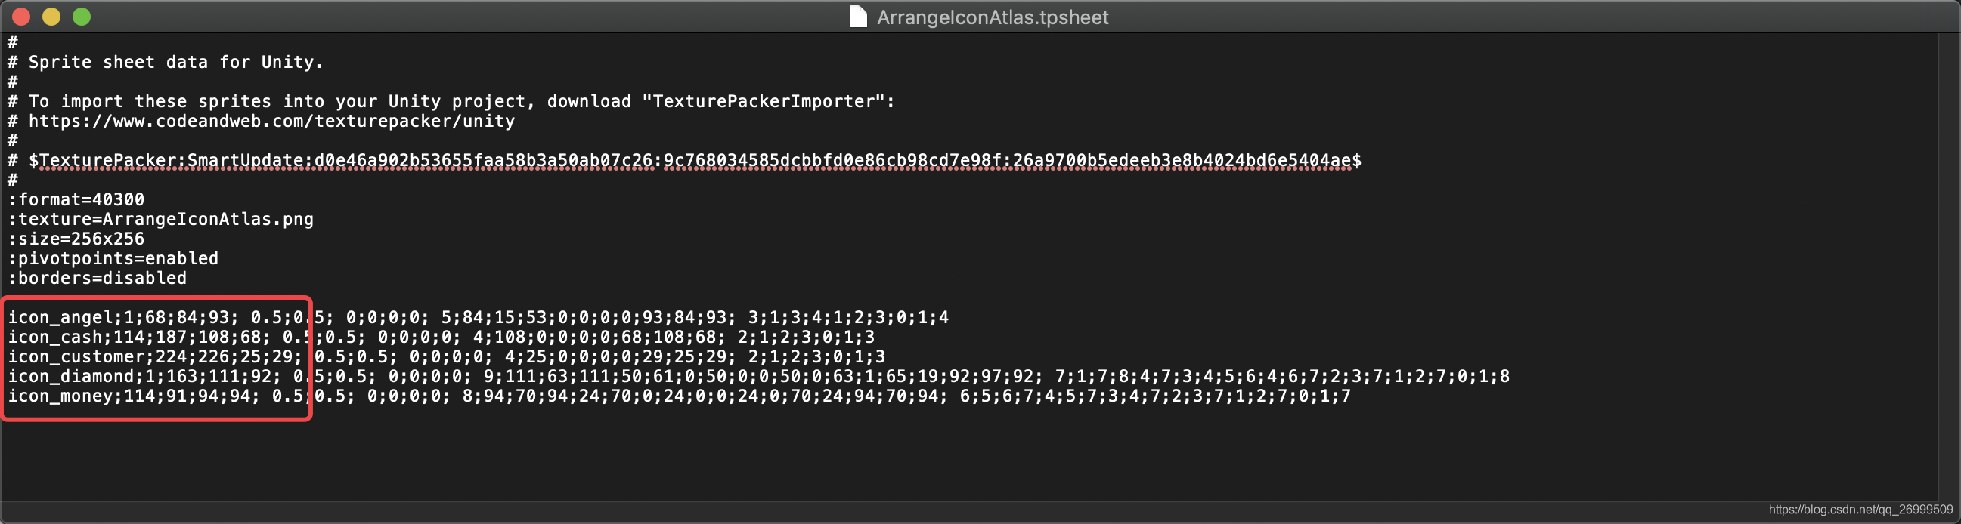Click the :texture=ArrangeIconAtlas.png line
Screen dimensions: 1961x524
point(160,219)
